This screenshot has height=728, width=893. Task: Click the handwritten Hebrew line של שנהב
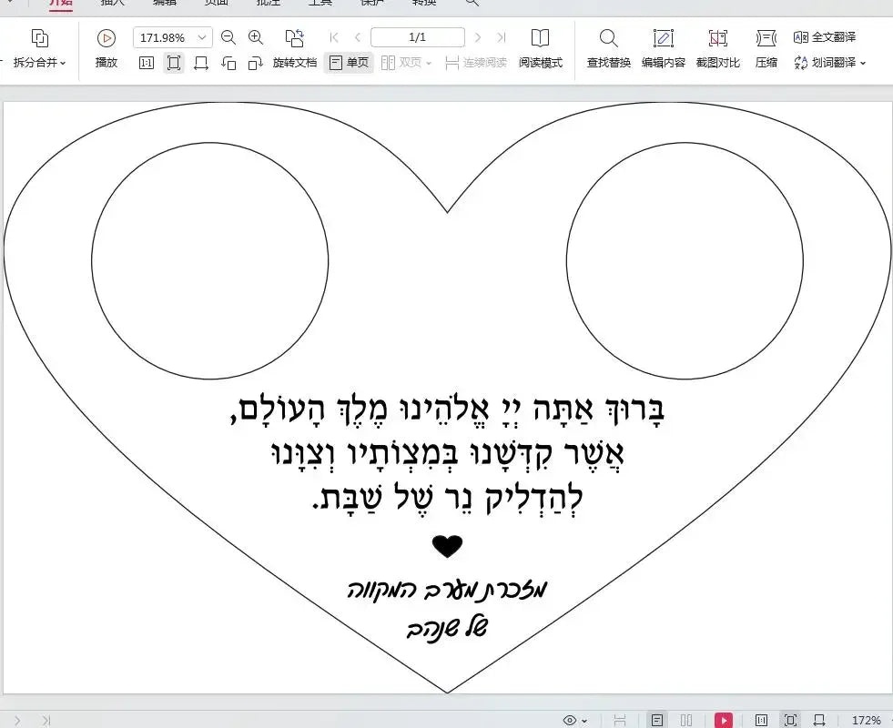coord(447,628)
